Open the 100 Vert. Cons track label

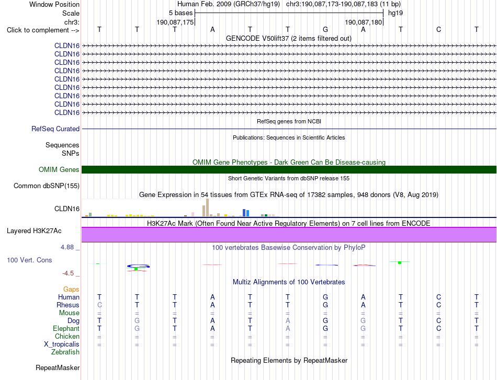29,260
